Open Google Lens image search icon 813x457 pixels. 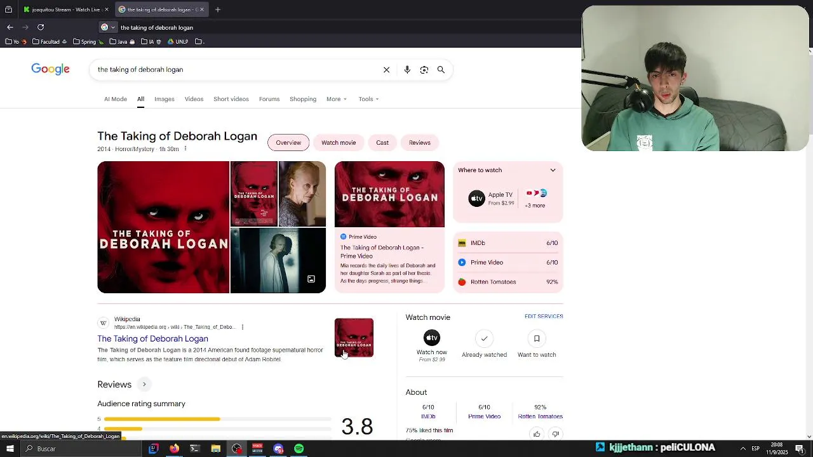click(424, 70)
